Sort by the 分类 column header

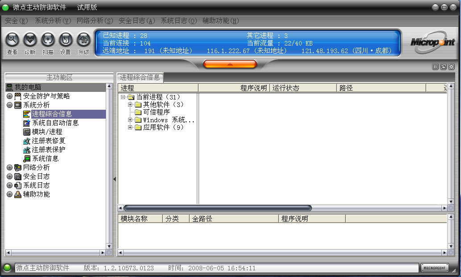click(176, 219)
